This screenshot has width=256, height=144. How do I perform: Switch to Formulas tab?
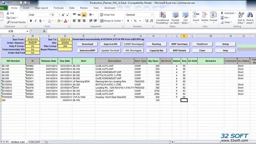[59, 8]
